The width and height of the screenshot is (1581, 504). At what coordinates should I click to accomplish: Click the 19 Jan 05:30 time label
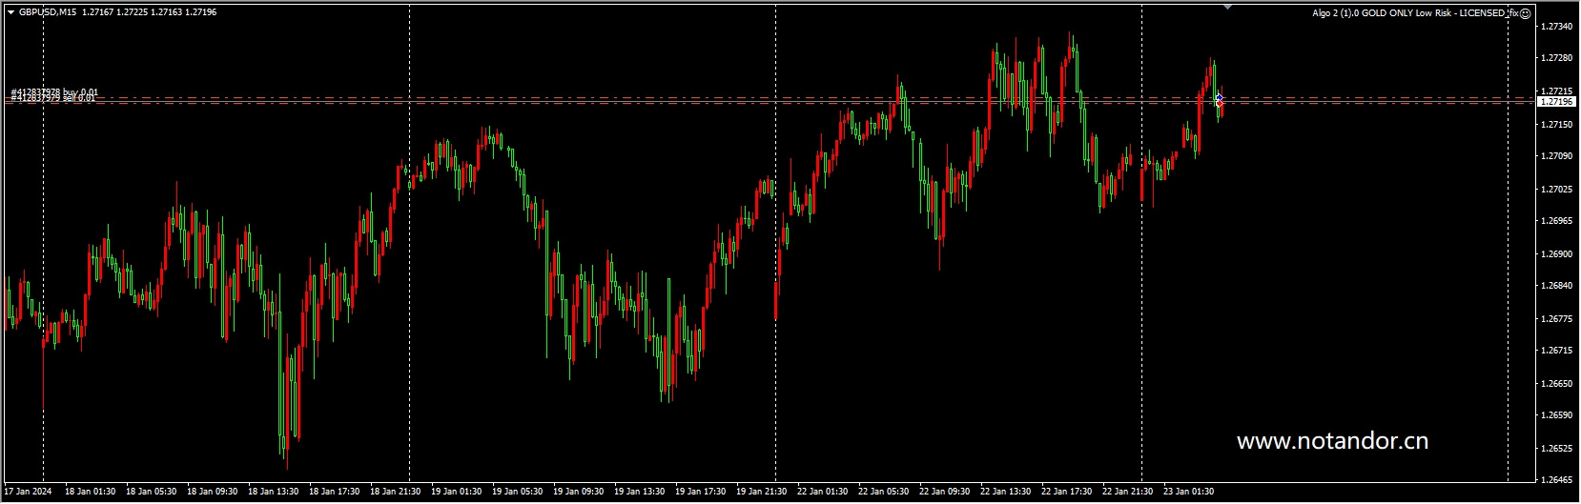pyautogui.click(x=517, y=492)
